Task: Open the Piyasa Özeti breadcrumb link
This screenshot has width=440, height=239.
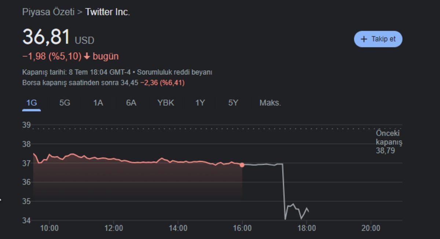Action: tap(48, 12)
